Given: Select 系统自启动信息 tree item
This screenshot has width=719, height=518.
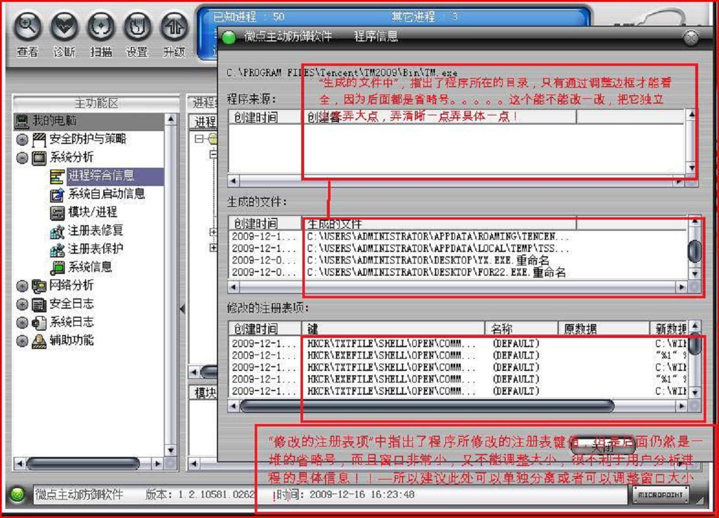Looking at the screenshot, I should [106, 194].
